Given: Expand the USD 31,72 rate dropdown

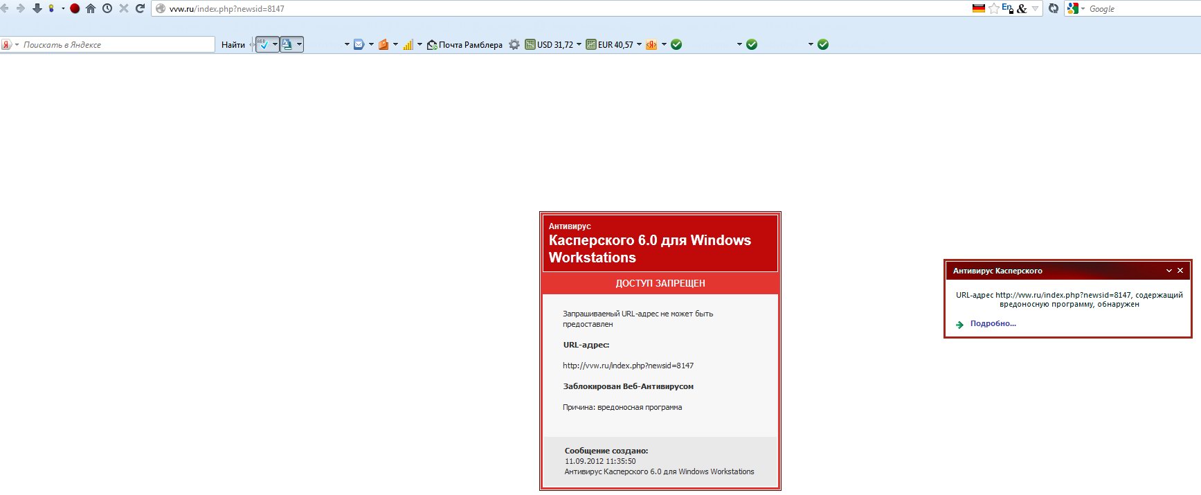Looking at the screenshot, I should 579,45.
